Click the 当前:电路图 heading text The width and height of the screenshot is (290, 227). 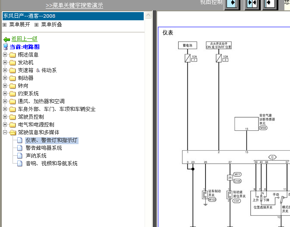(25, 47)
